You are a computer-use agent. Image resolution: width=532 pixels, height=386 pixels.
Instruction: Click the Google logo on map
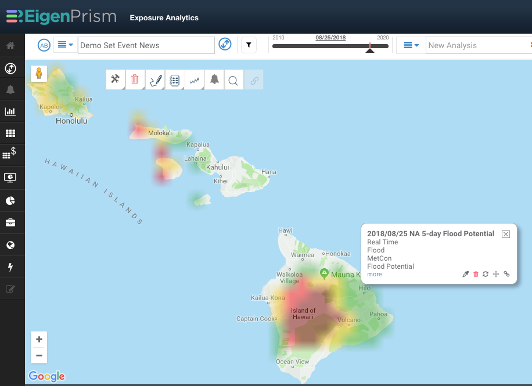click(x=46, y=376)
